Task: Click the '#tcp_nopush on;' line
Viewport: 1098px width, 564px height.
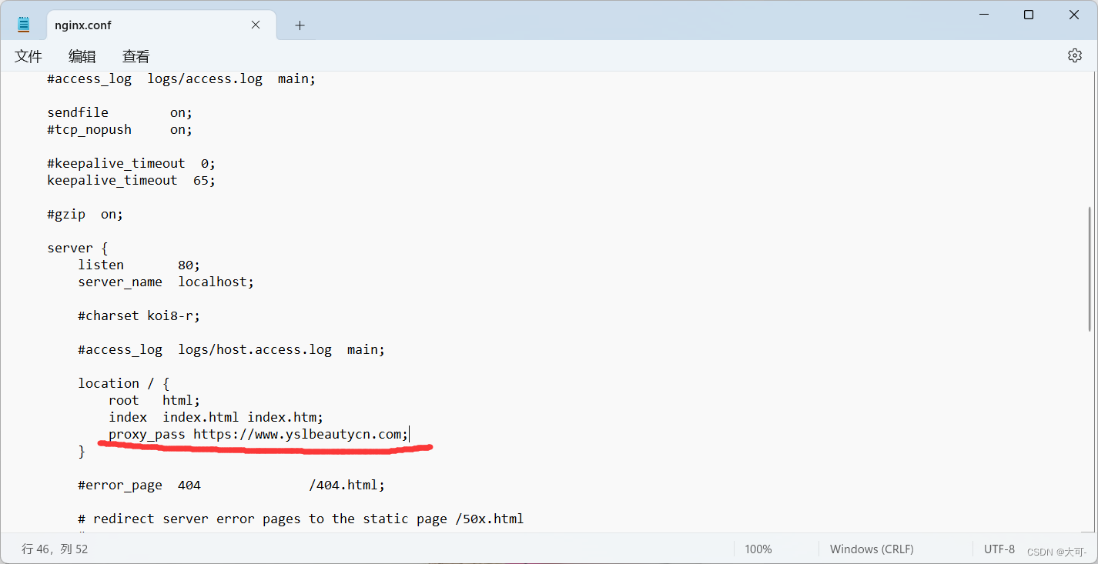Action: (120, 129)
